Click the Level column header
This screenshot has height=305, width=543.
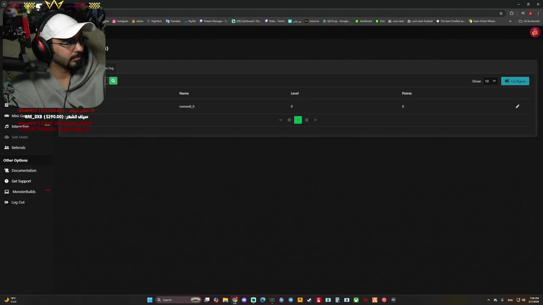coord(294,93)
